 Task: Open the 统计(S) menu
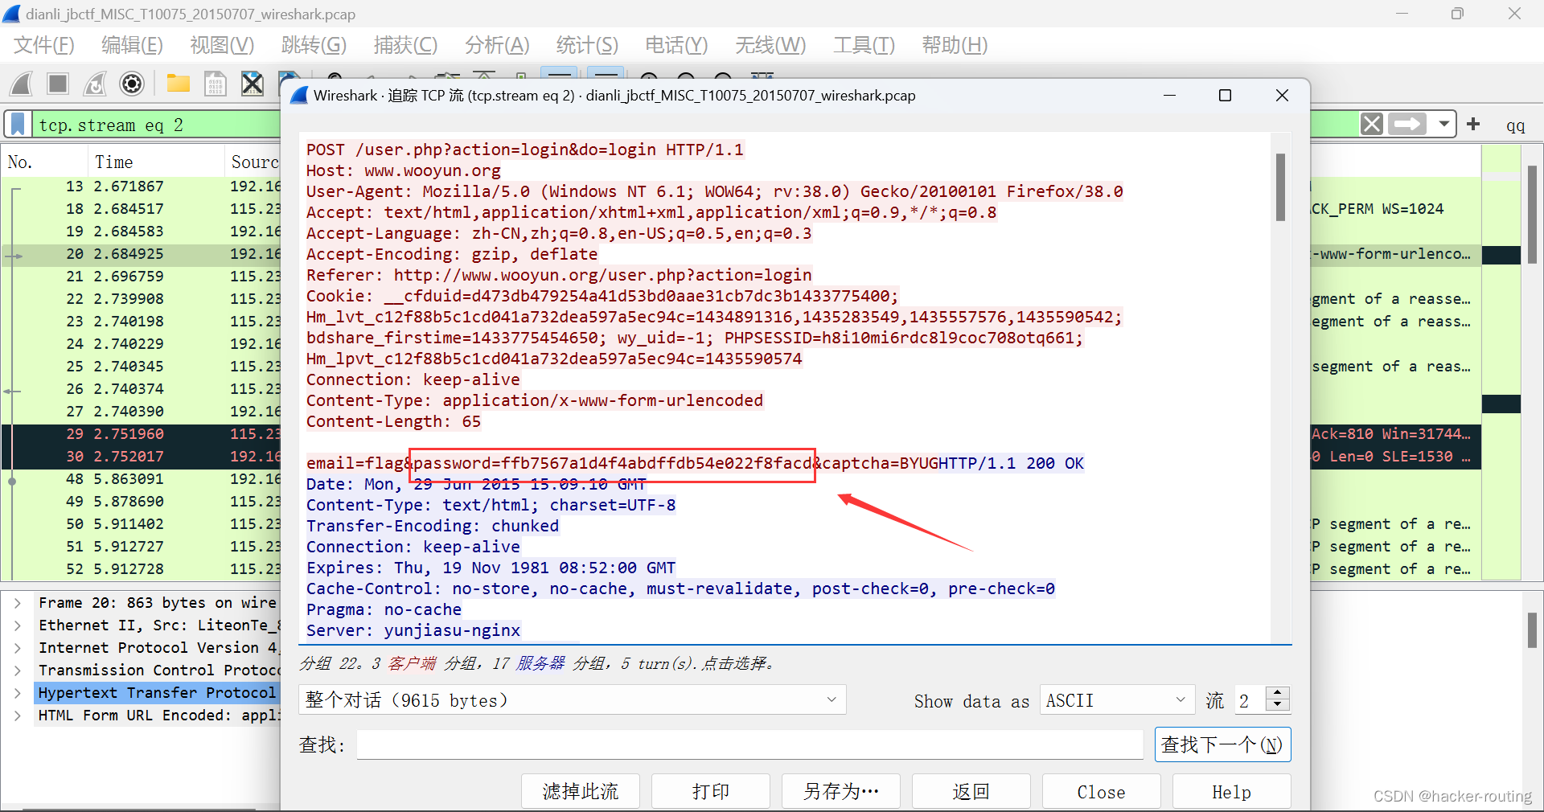point(587,45)
